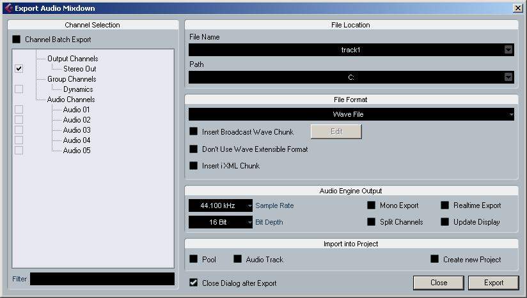Check the Audio 02 channel checkbox
This screenshot has width=527, height=298.
[x=19, y=120]
